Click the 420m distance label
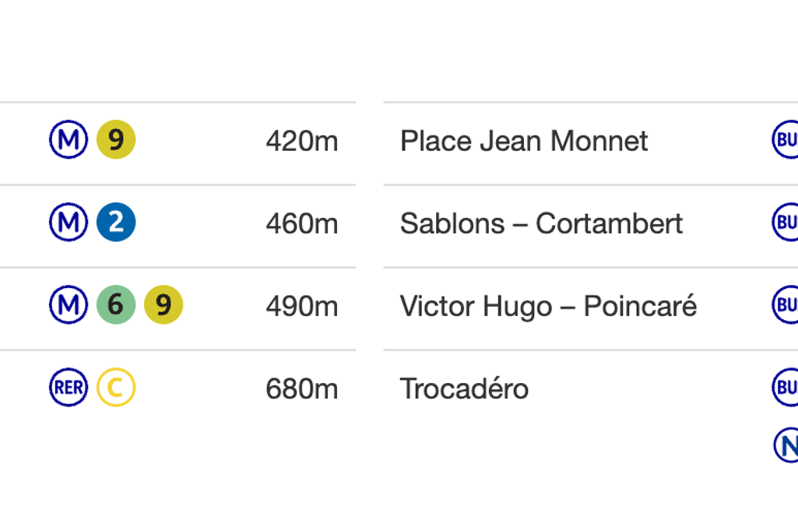This screenshot has height=506, width=798. point(301,142)
